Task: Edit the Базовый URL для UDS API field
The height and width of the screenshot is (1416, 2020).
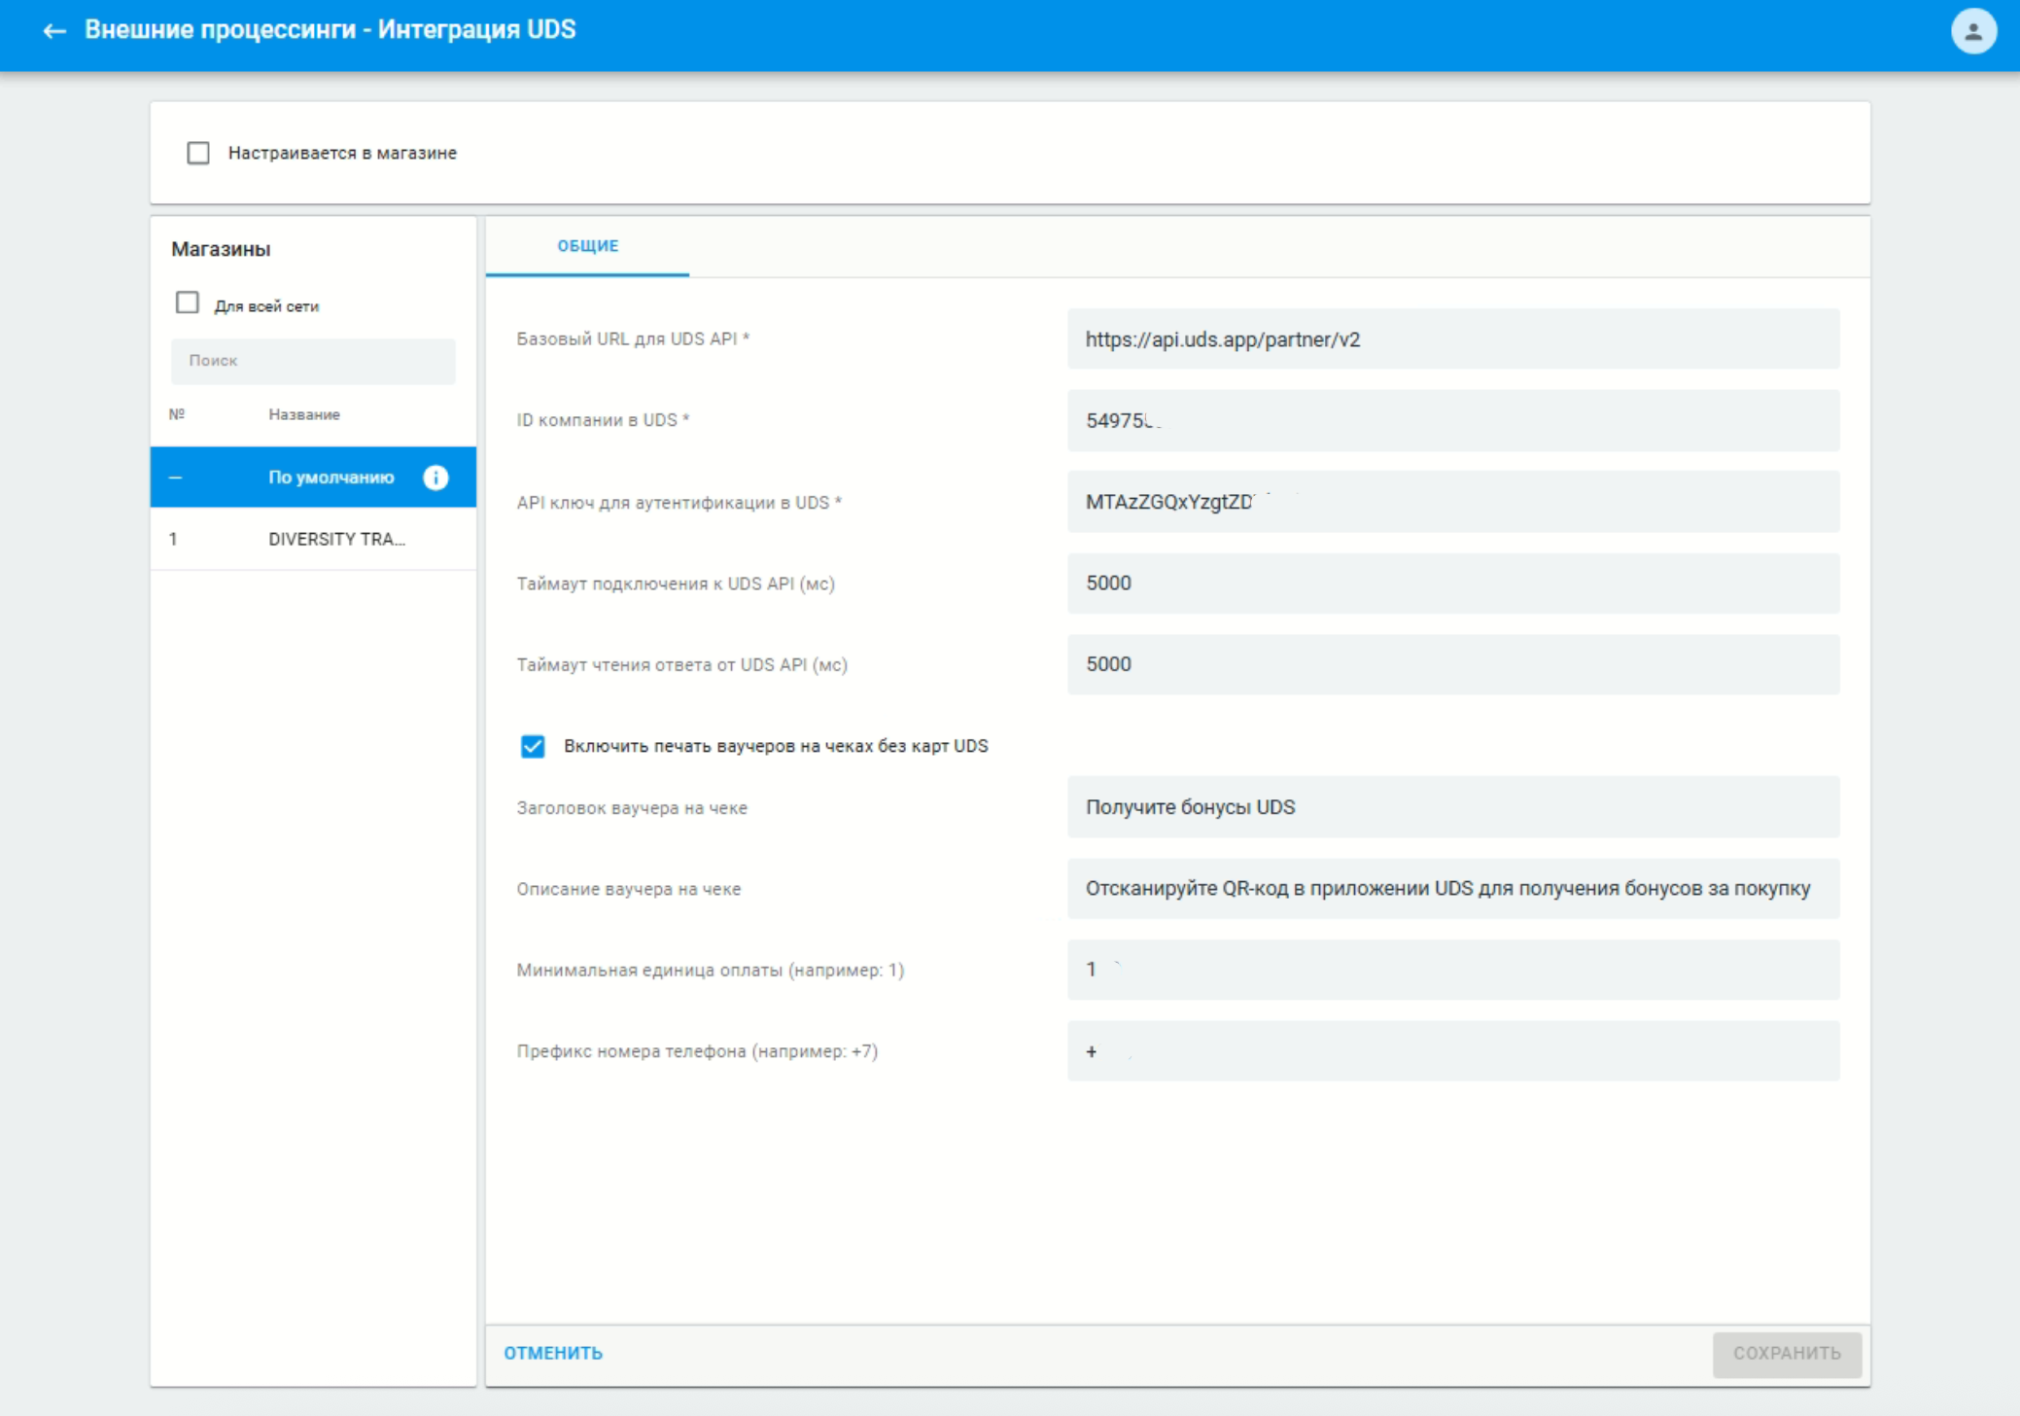Action: click(x=1453, y=339)
